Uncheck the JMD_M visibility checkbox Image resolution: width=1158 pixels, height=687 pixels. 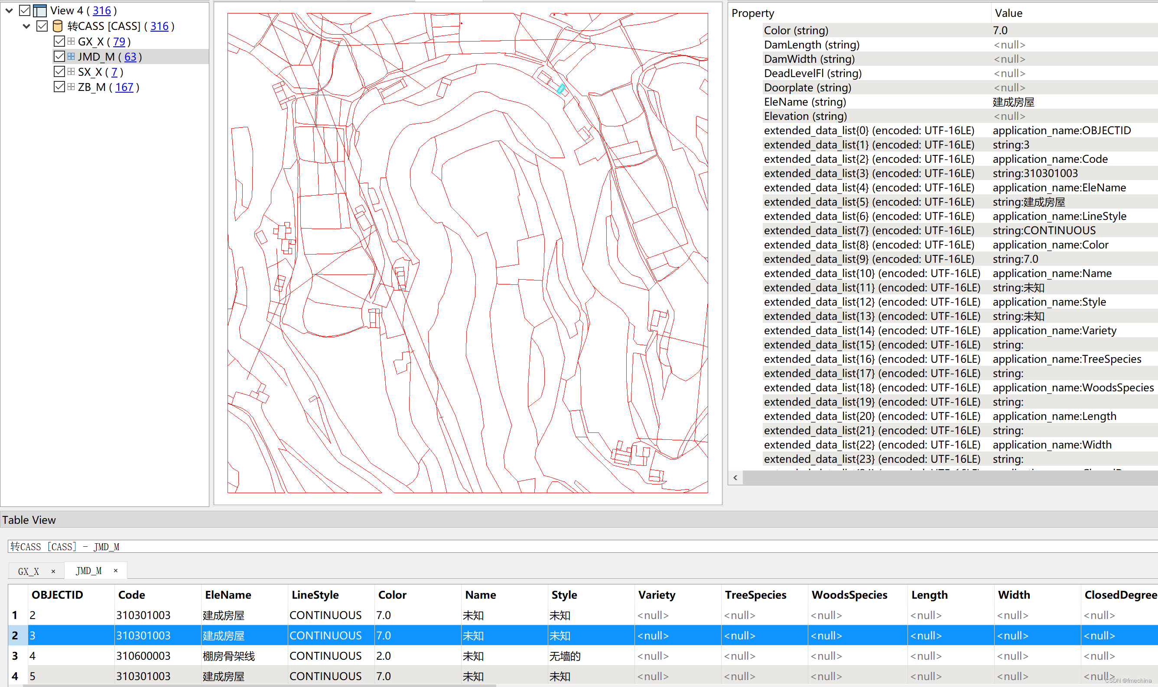coord(59,56)
